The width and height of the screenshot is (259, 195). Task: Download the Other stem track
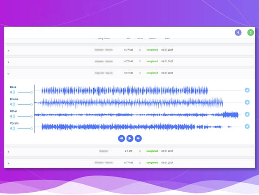point(247,114)
